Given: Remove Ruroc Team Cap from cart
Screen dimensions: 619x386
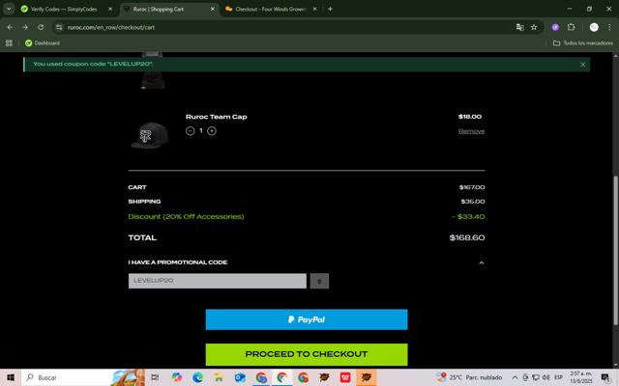Looking at the screenshot, I should [x=471, y=131].
